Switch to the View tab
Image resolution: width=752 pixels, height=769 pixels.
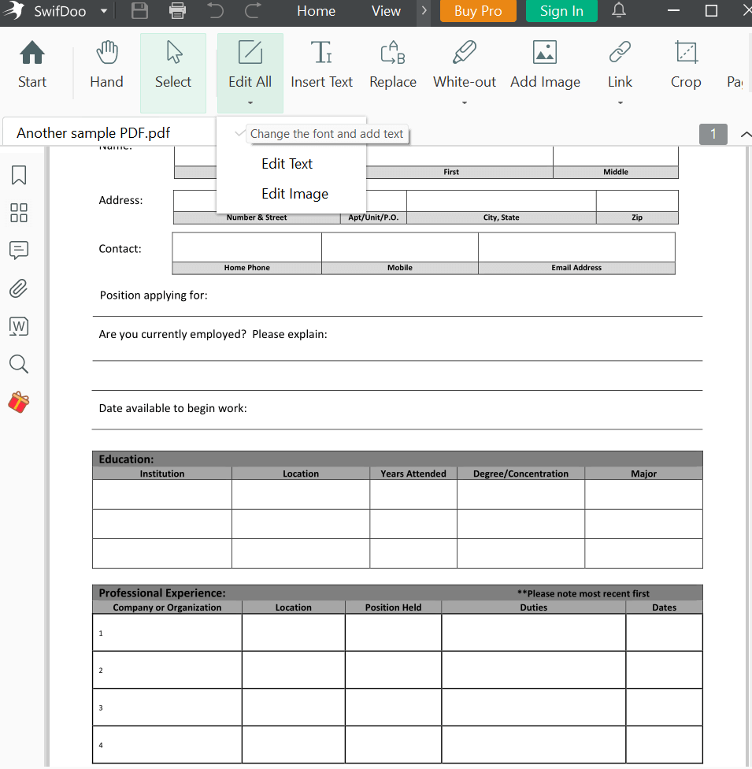pyautogui.click(x=386, y=11)
